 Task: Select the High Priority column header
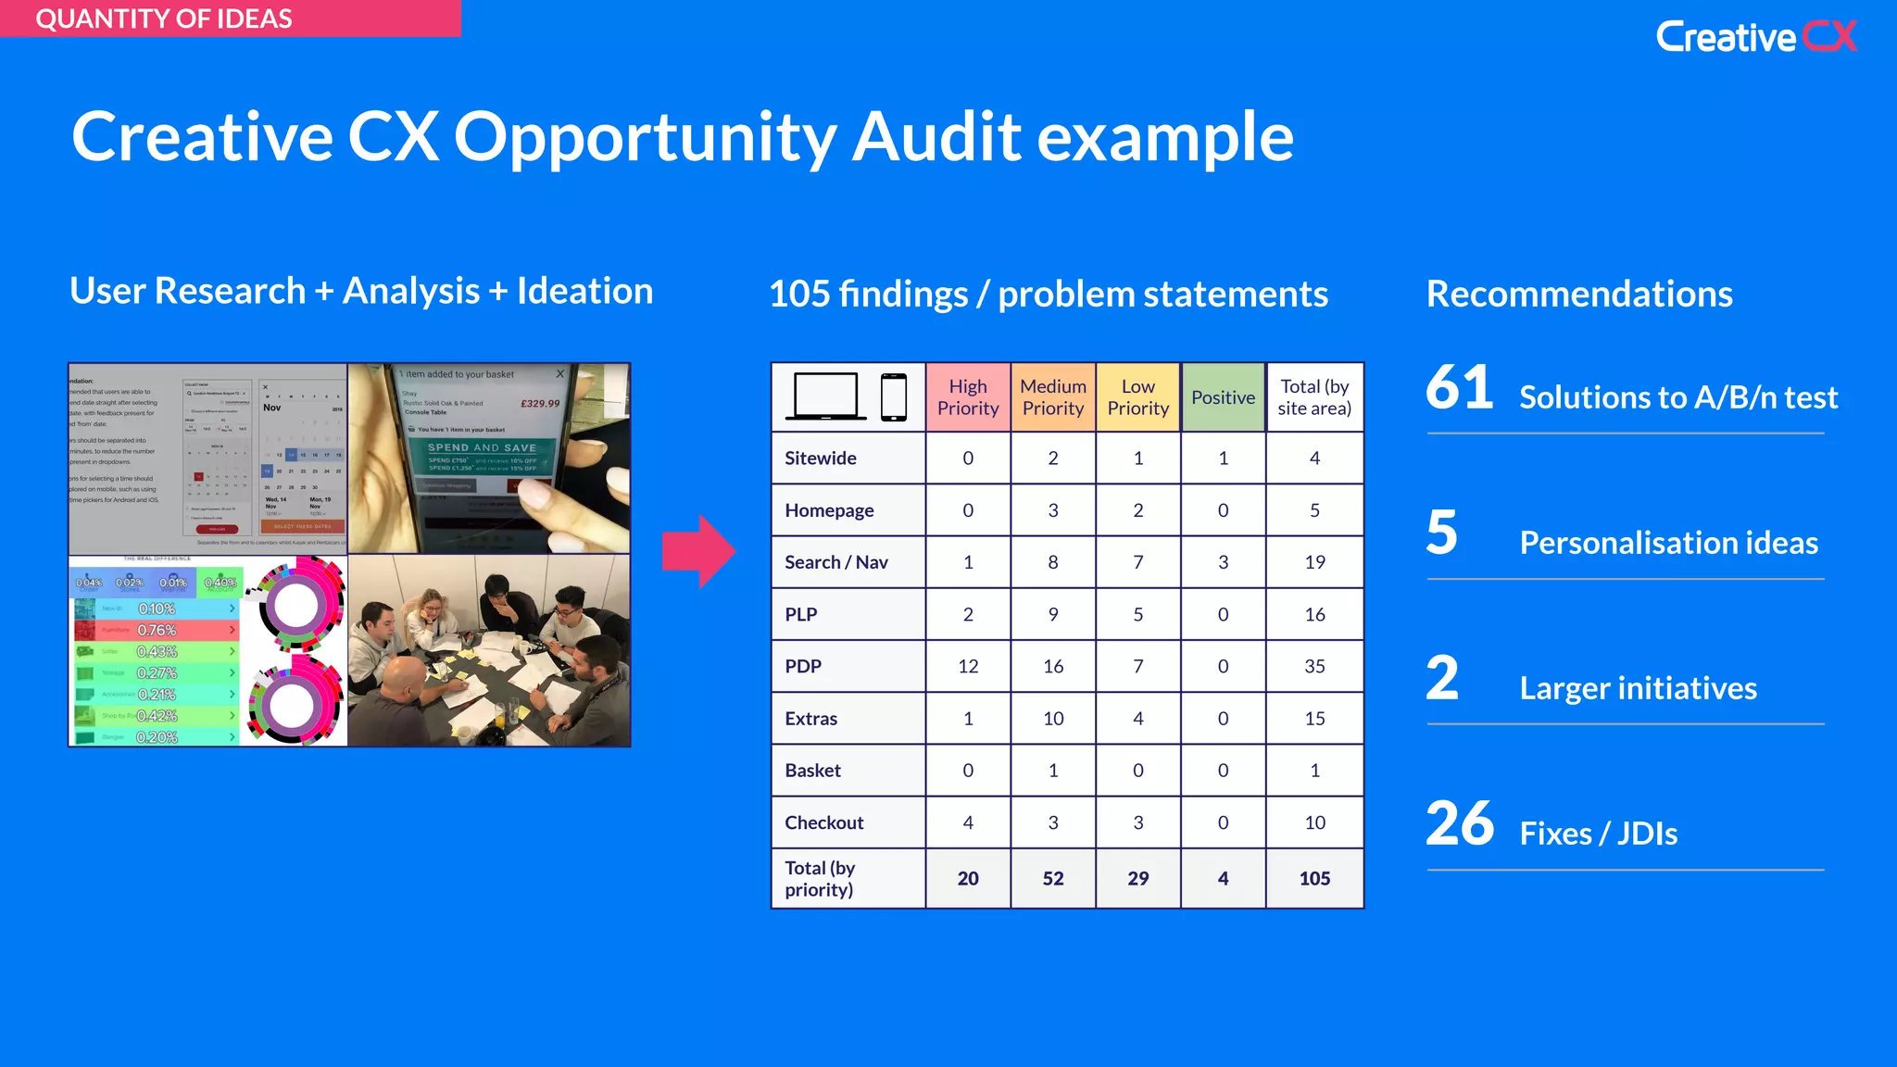click(x=968, y=397)
